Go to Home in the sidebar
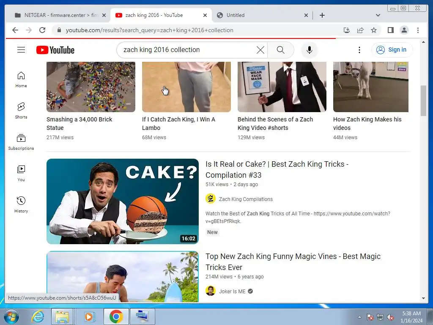 tap(21, 80)
